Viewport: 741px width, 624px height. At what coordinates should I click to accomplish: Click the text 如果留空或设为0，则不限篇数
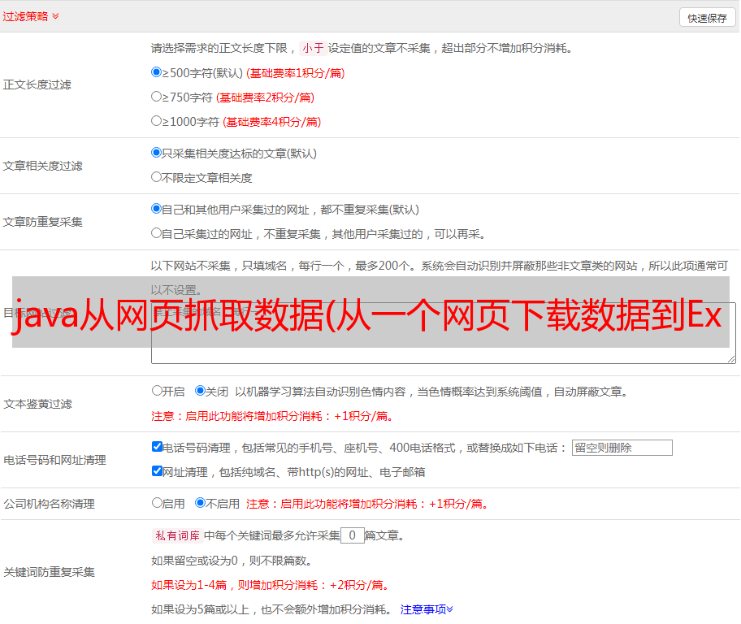pyautogui.click(x=232, y=561)
